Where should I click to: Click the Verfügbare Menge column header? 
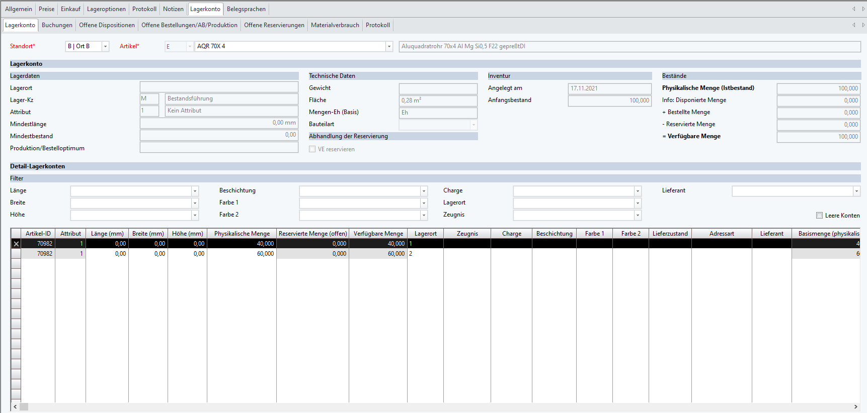coord(378,234)
